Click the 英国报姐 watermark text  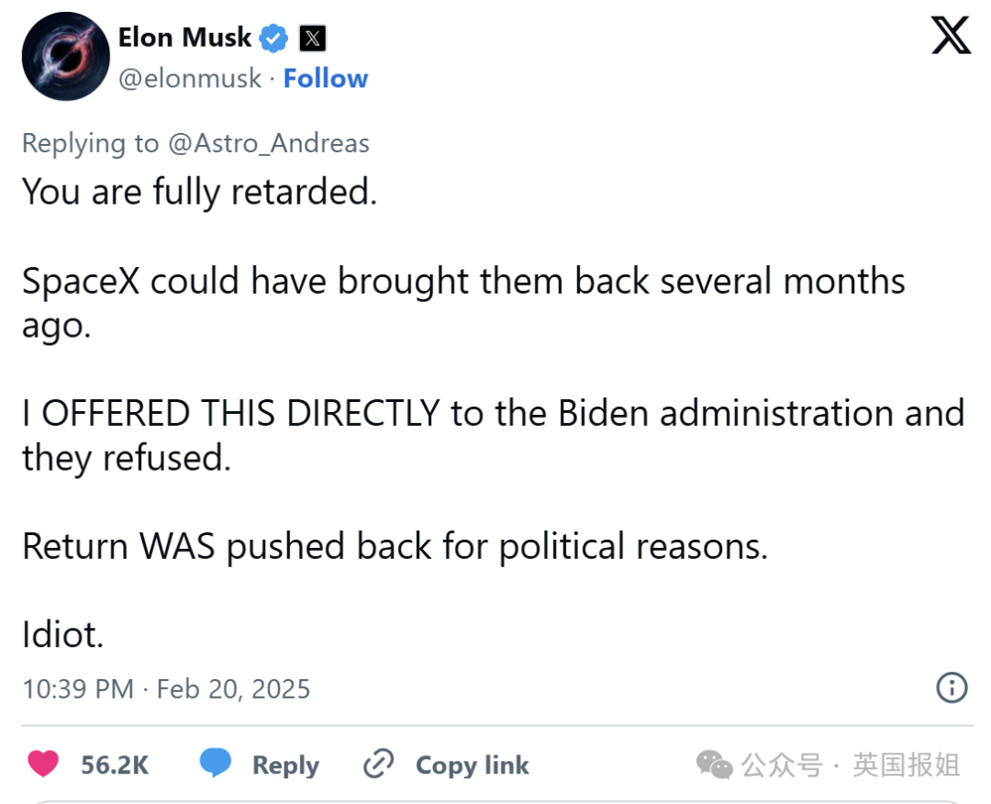coord(907,765)
